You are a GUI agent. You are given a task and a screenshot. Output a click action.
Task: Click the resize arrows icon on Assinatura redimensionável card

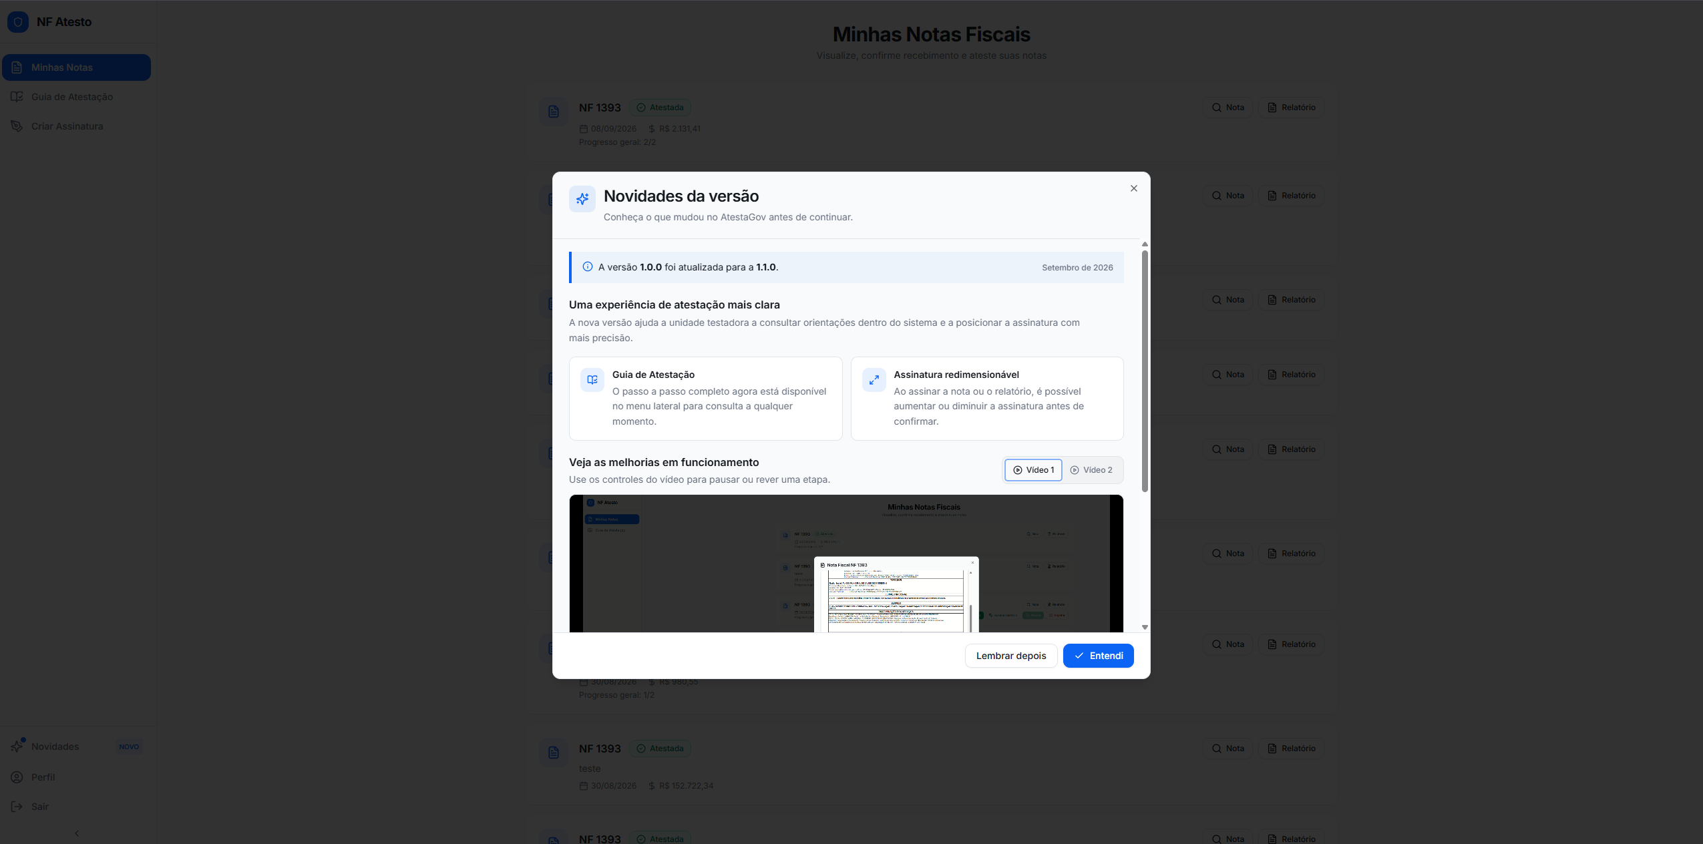click(874, 380)
